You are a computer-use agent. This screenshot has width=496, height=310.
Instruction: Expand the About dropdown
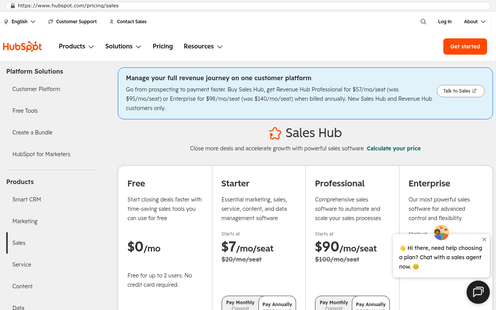[x=475, y=22]
